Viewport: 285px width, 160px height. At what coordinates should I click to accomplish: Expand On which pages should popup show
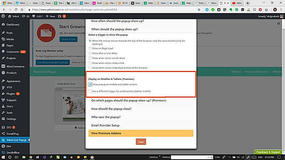(141, 100)
